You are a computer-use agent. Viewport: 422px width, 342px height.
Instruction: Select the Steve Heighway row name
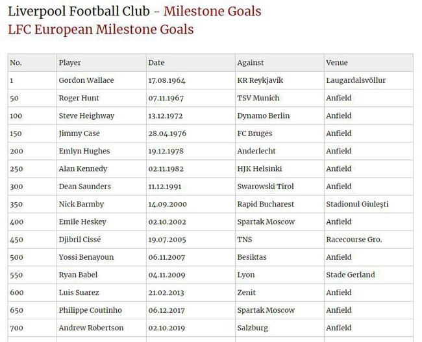[86, 116]
